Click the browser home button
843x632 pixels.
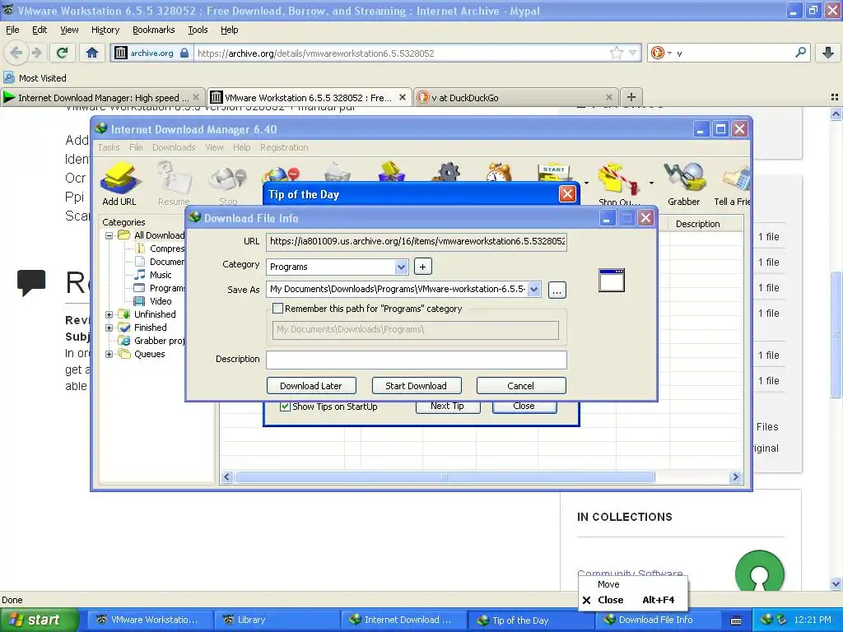coord(92,53)
